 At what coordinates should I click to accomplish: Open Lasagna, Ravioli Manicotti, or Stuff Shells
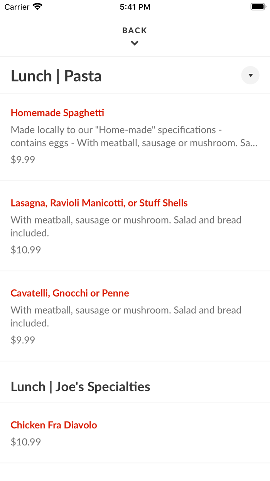tap(99, 203)
